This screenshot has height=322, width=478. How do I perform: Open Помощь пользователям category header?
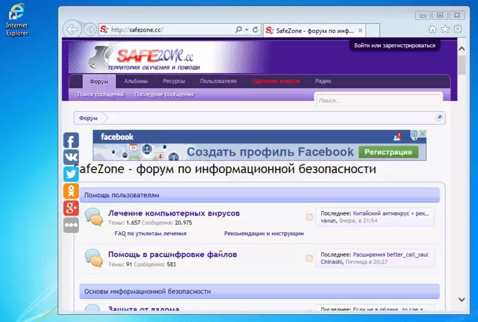(260, 195)
